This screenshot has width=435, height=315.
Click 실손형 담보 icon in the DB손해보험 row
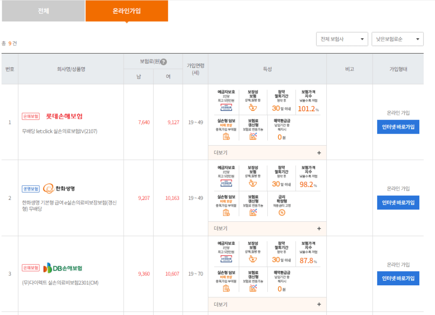pos(226,288)
